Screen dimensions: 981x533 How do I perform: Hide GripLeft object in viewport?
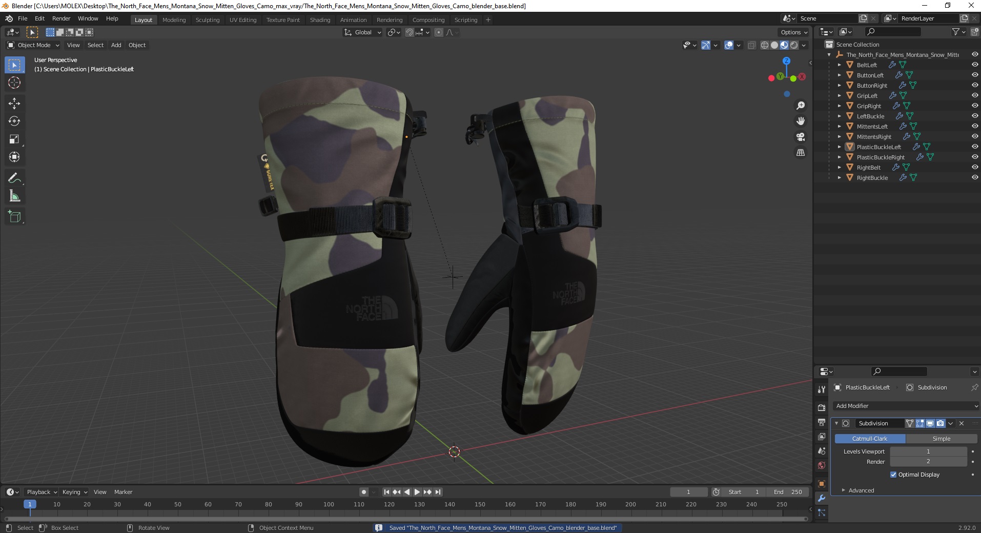974,96
